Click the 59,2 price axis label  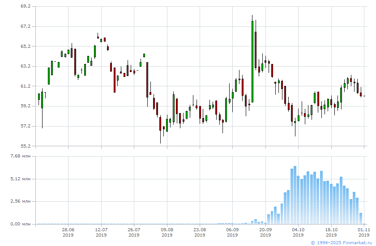[26, 106]
